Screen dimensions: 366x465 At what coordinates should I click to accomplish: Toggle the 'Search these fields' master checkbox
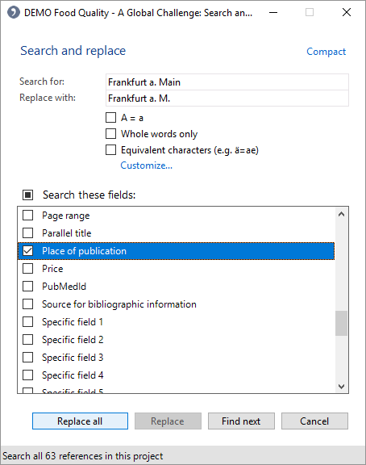(28, 195)
